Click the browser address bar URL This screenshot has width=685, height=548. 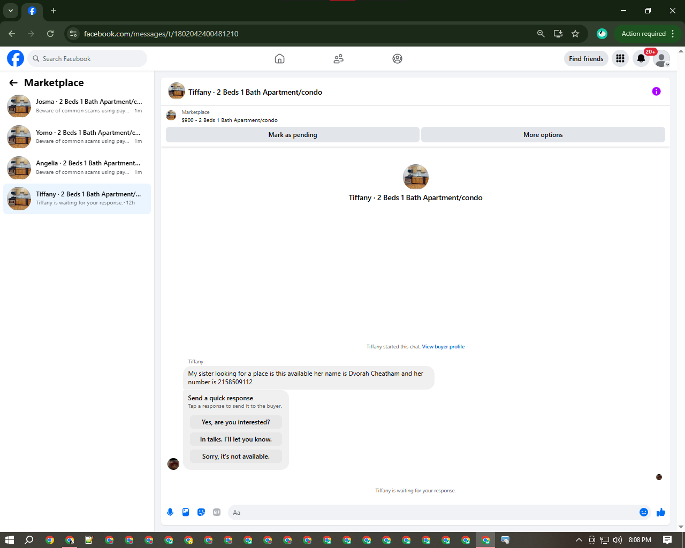pyautogui.click(x=161, y=34)
